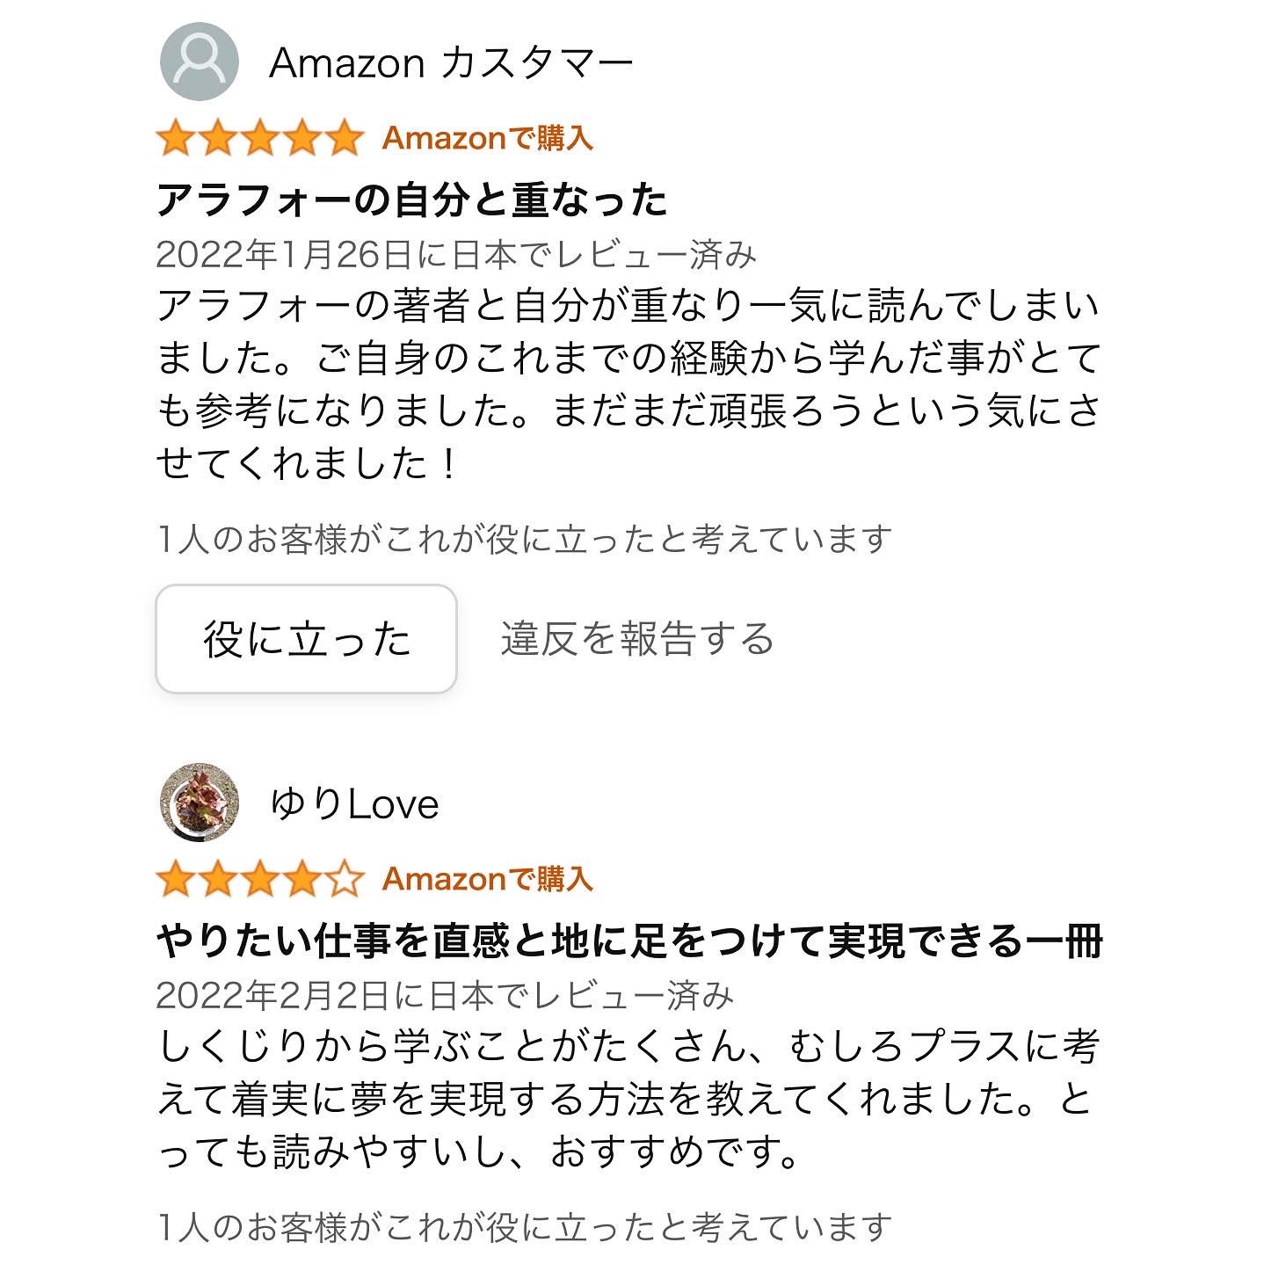Open the Amazon カスタマー default avatar icon
1264x1264 pixels.
200,62
